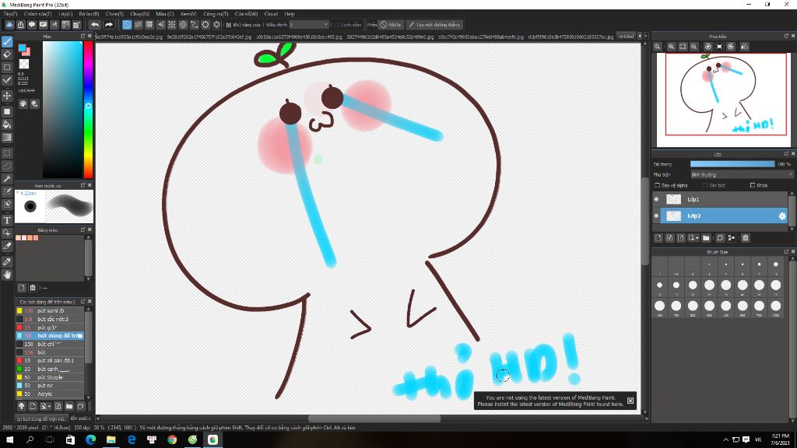Enable Bảo vệ alpha checkbox
The width and height of the screenshot is (797, 448).
coord(657,185)
